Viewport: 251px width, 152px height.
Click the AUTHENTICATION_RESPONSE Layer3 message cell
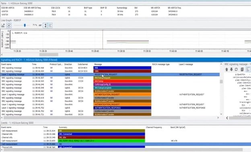coord(192,108)
